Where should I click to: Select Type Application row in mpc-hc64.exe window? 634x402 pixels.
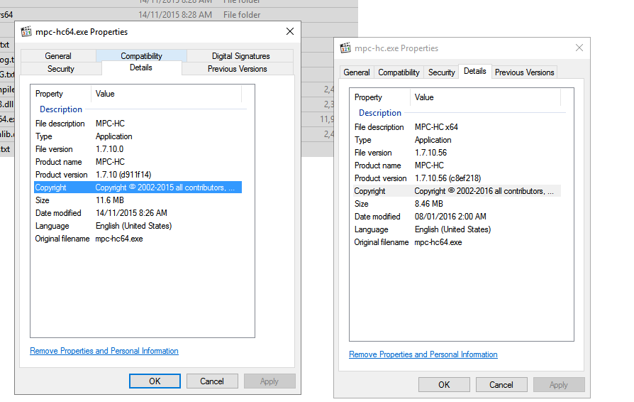[138, 136]
